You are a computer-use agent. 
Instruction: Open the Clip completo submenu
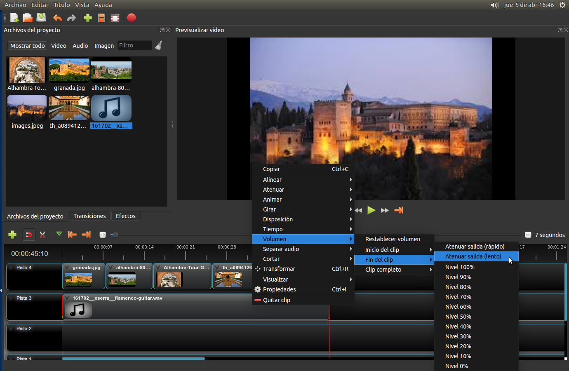(x=394, y=270)
